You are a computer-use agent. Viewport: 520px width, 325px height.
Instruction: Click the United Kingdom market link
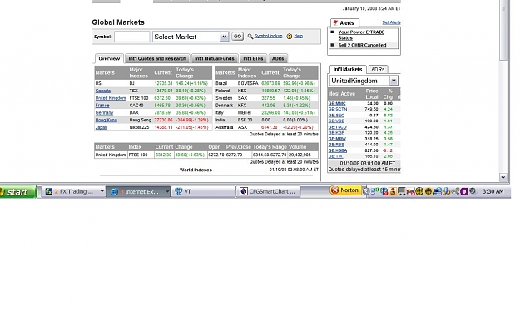[111, 98]
